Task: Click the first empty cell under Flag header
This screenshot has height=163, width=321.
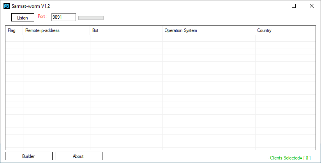Action: (14, 39)
